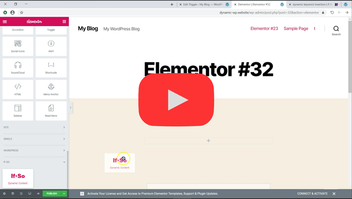352x199 pixels.
Task: Click the browser forward arrow
Action: pos(347,13)
